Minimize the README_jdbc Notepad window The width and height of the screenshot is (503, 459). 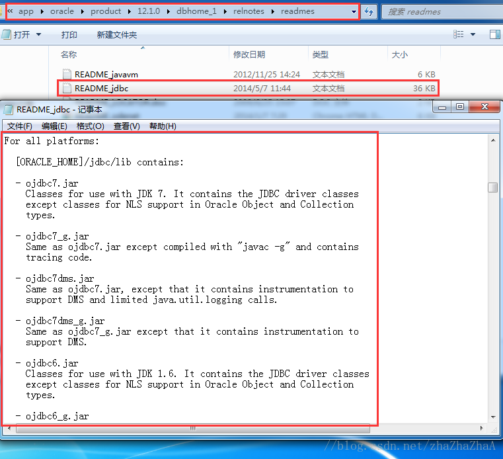click(x=442, y=107)
